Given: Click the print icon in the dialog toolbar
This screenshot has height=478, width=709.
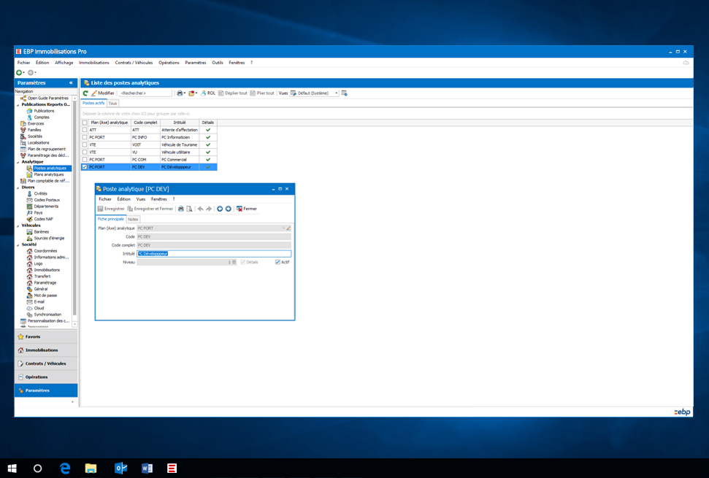Looking at the screenshot, I should (180, 209).
